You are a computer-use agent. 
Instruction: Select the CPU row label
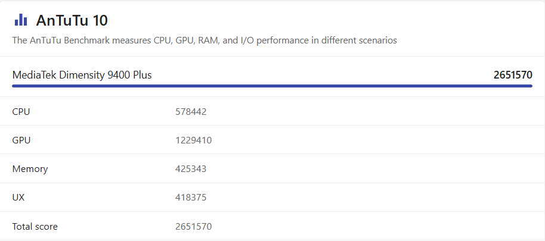[21, 111]
